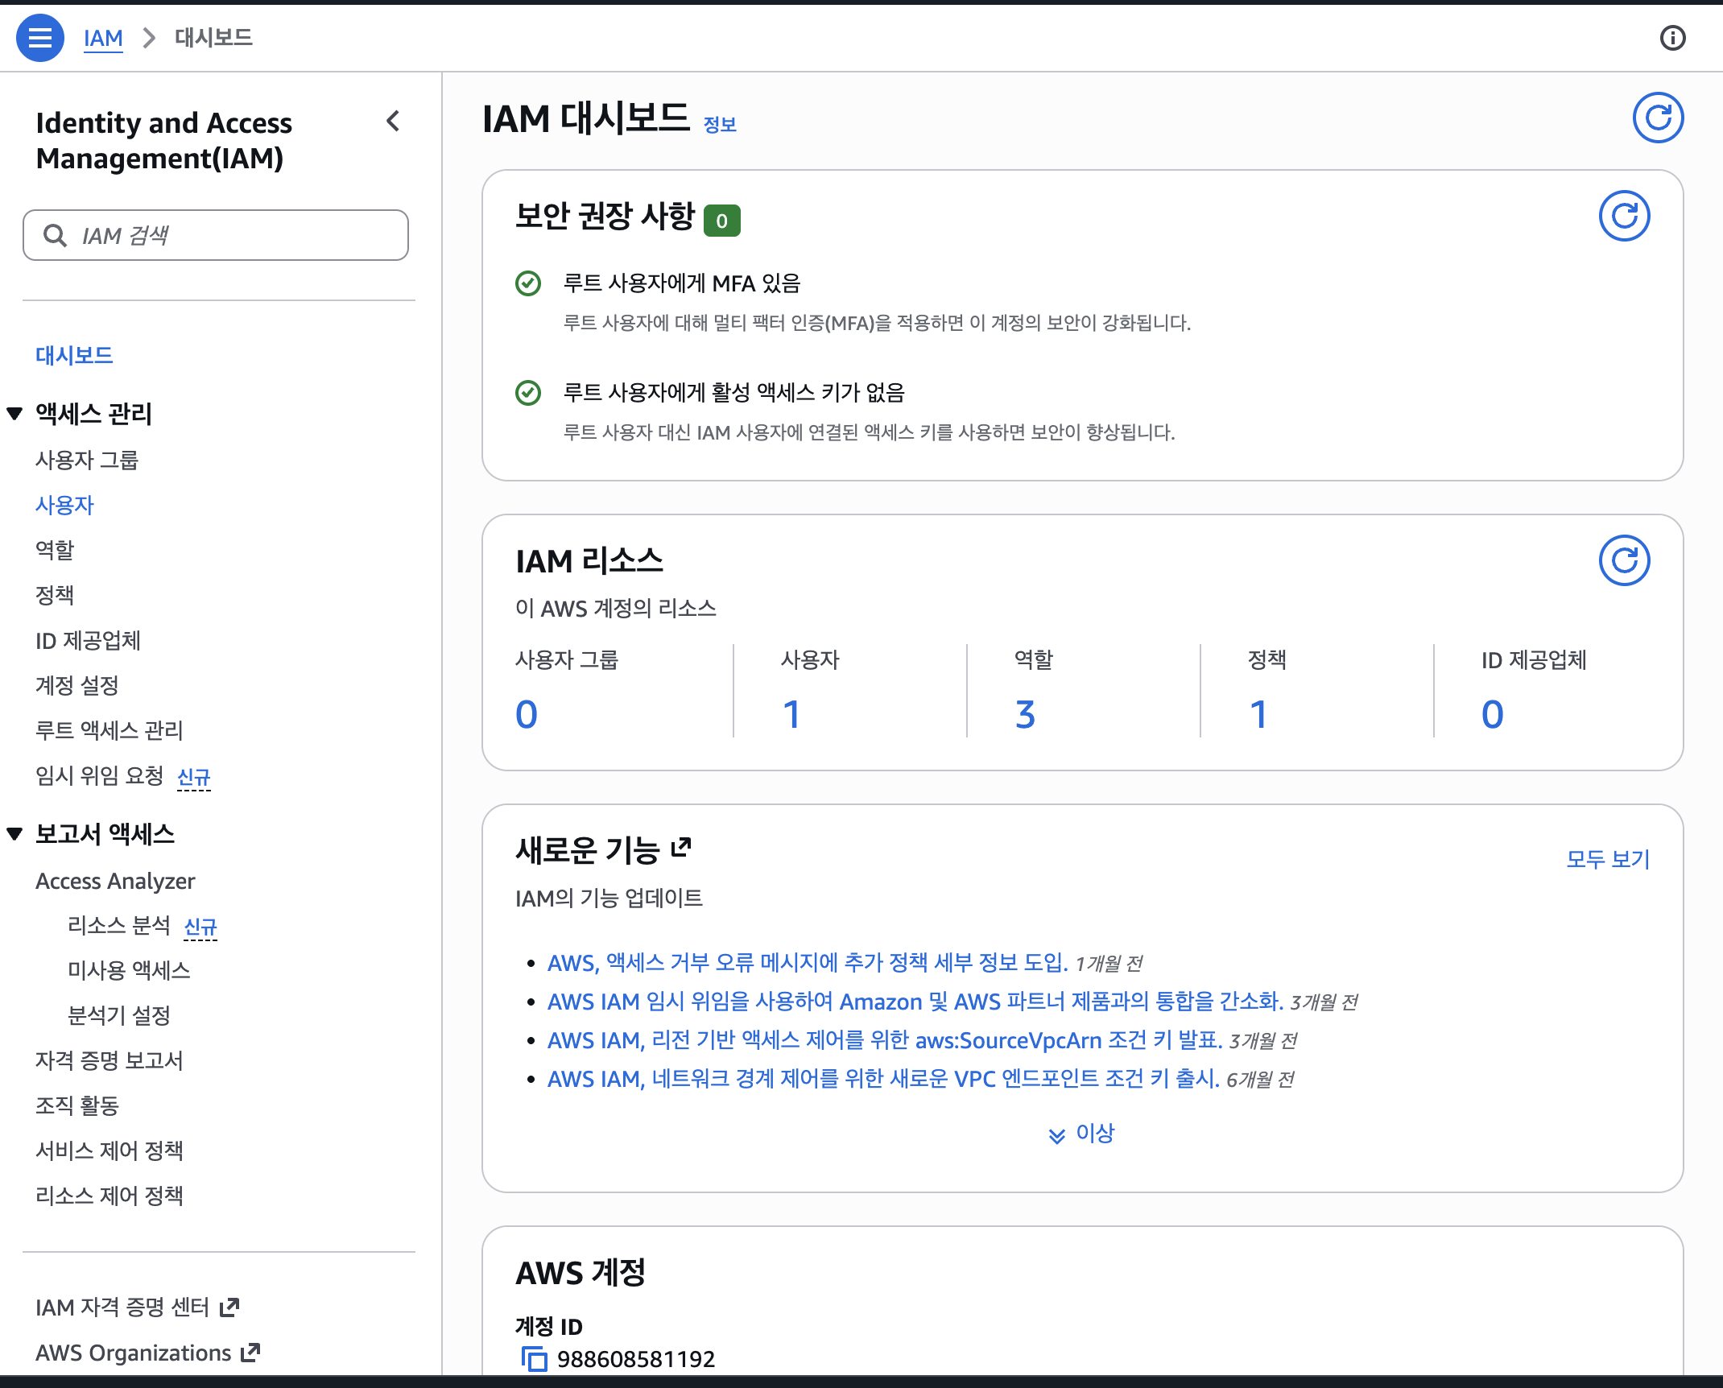Click the IAM breadcrumb link
1723x1388 pixels.
click(x=102, y=38)
